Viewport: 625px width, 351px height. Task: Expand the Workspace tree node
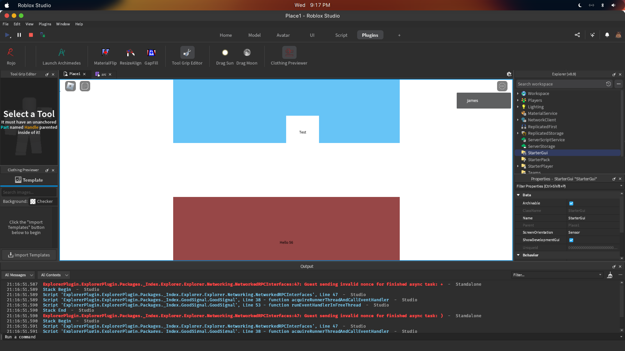point(518,94)
